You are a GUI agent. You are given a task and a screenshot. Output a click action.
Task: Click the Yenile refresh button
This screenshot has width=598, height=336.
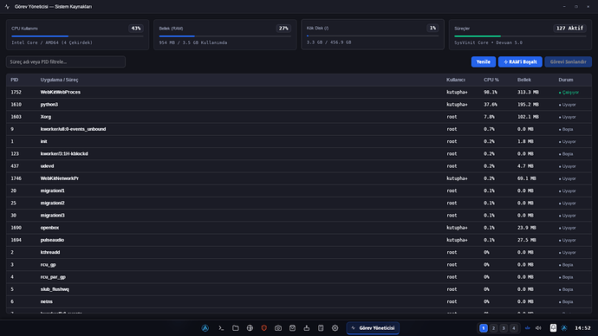[x=484, y=61]
